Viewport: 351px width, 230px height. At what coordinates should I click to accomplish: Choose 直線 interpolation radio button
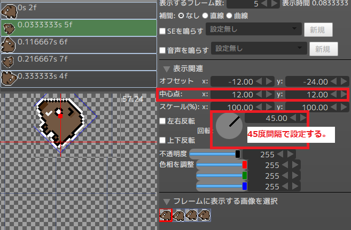(205, 16)
